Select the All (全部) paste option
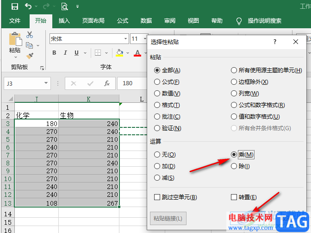The image size is (311, 233). (x=167, y=70)
